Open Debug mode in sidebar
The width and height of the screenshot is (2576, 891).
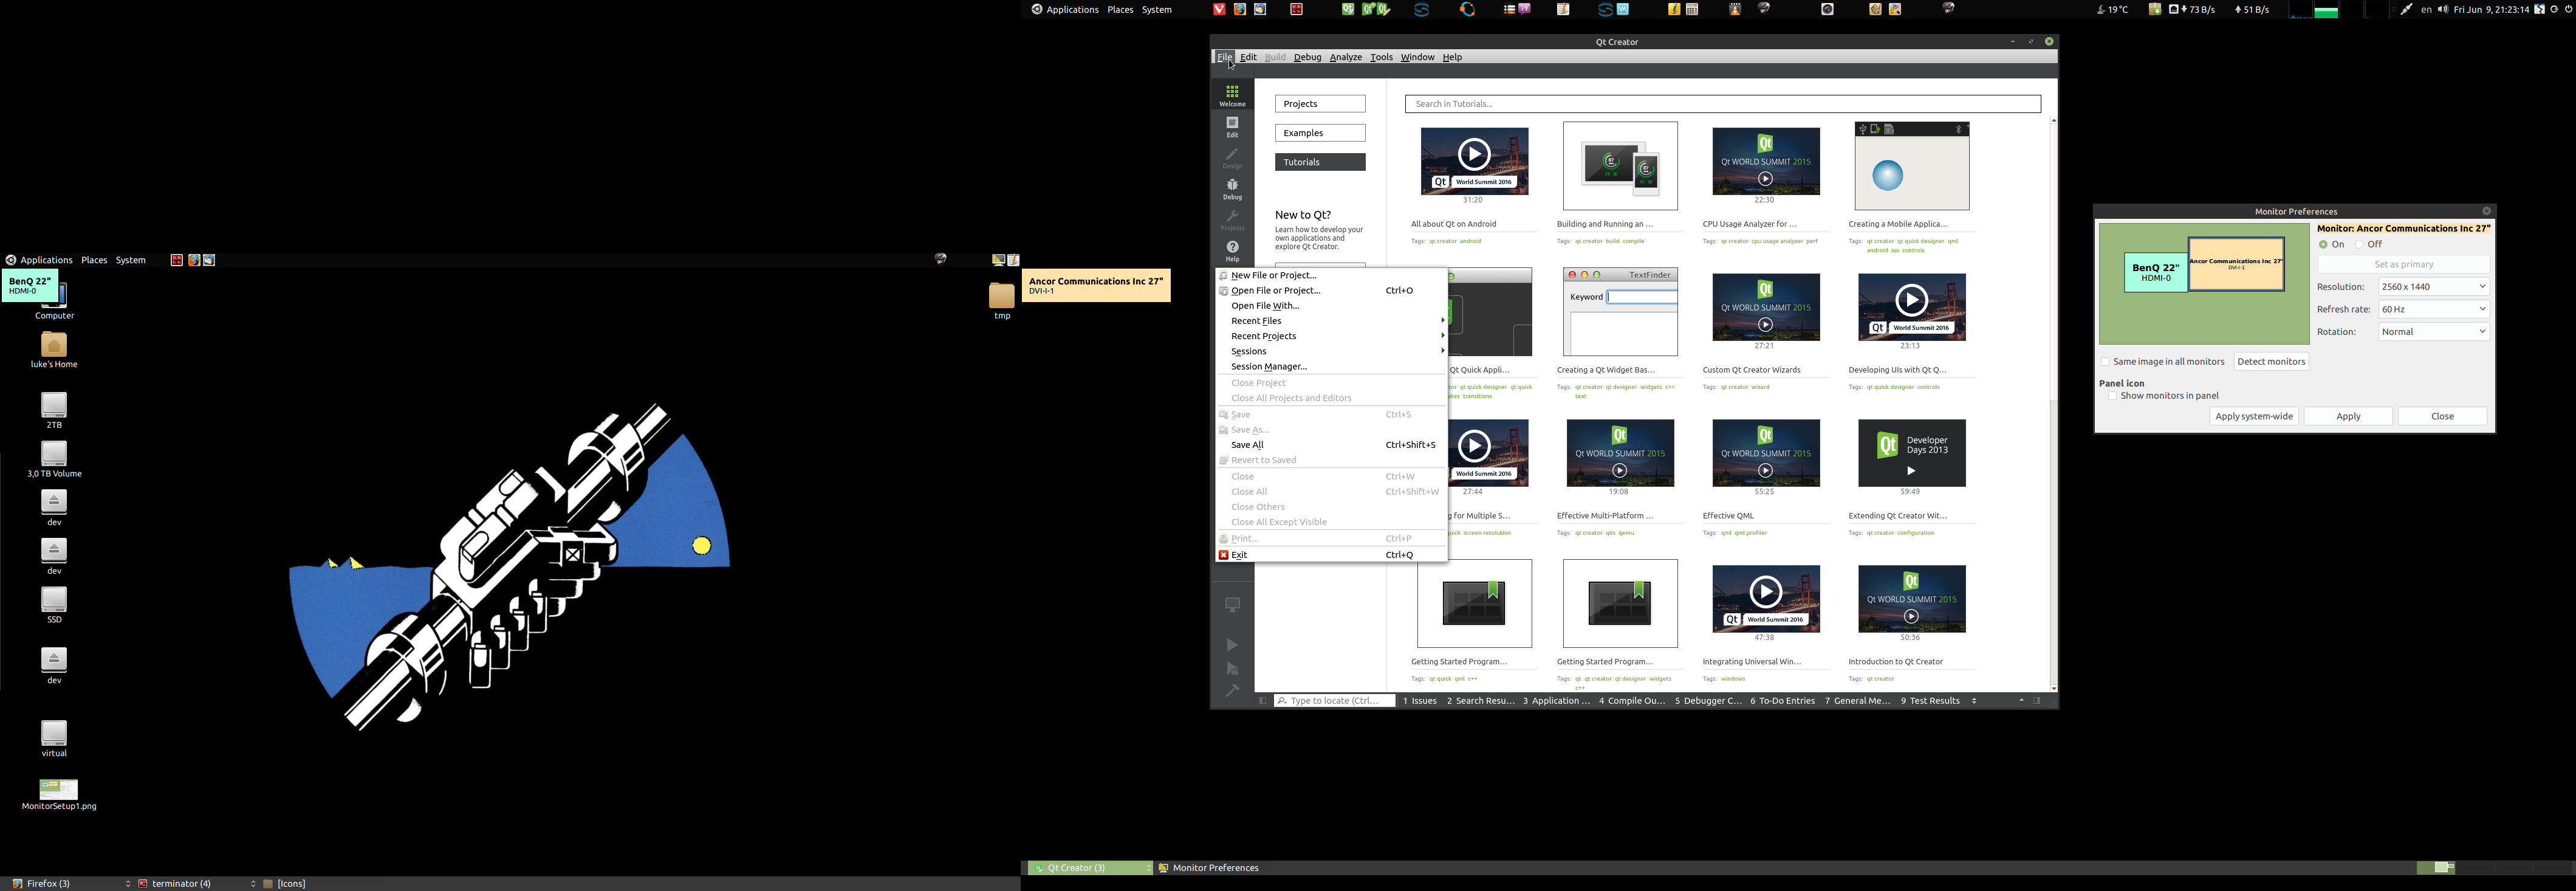click(x=1232, y=188)
